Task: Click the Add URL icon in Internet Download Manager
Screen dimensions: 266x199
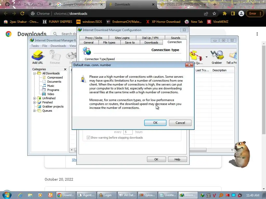Action: click(38, 57)
